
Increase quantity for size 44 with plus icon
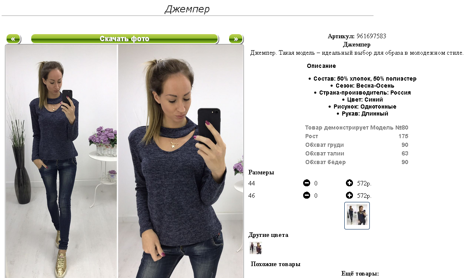(x=349, y=183)
